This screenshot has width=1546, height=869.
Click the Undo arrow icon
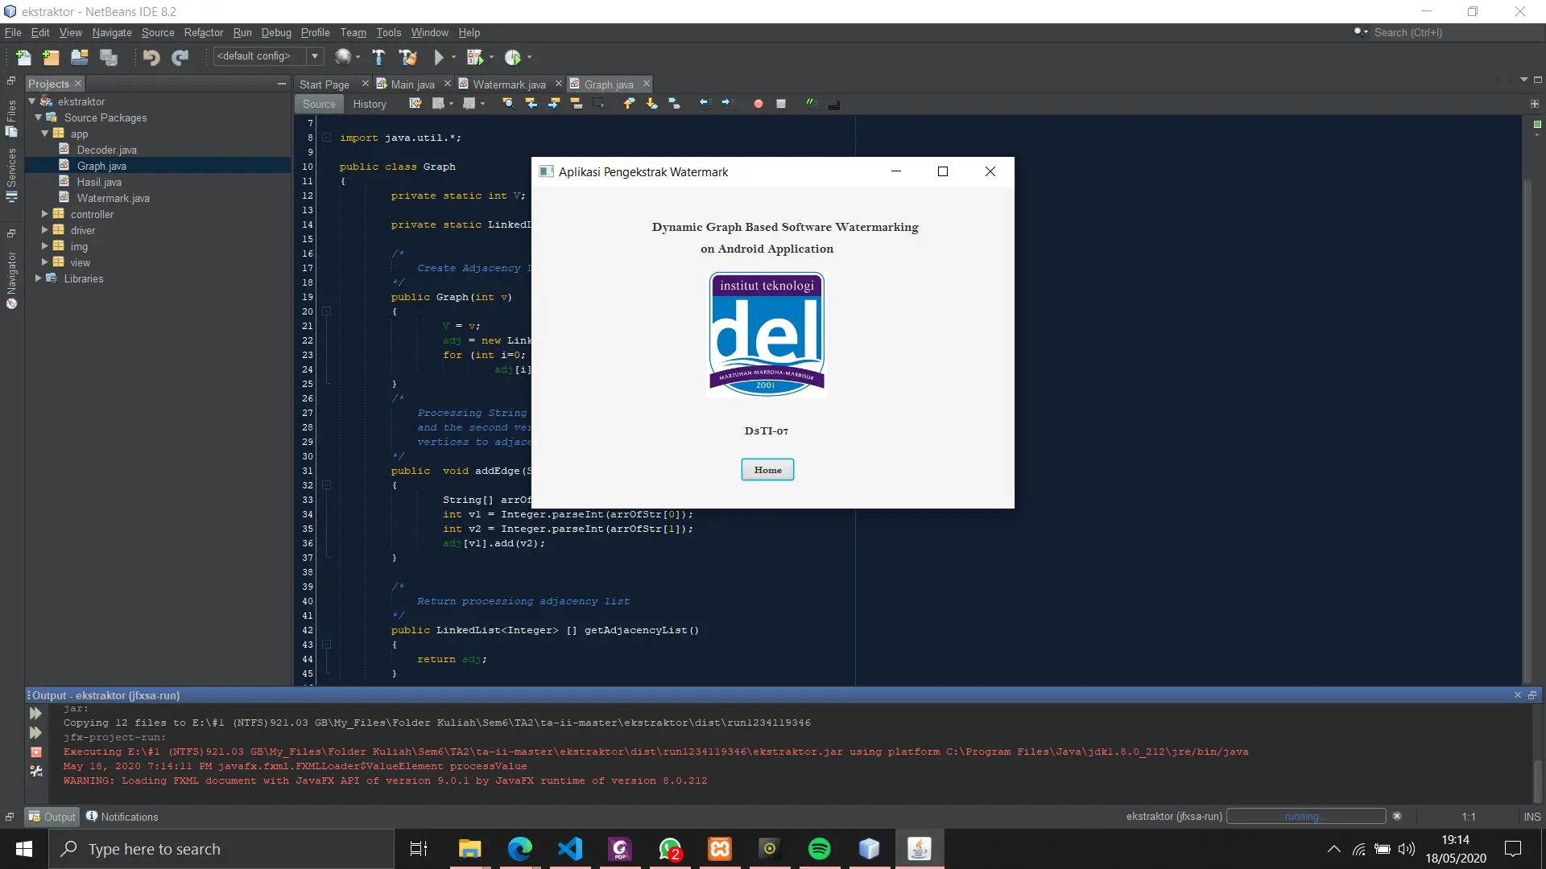(x=151, y=57)
